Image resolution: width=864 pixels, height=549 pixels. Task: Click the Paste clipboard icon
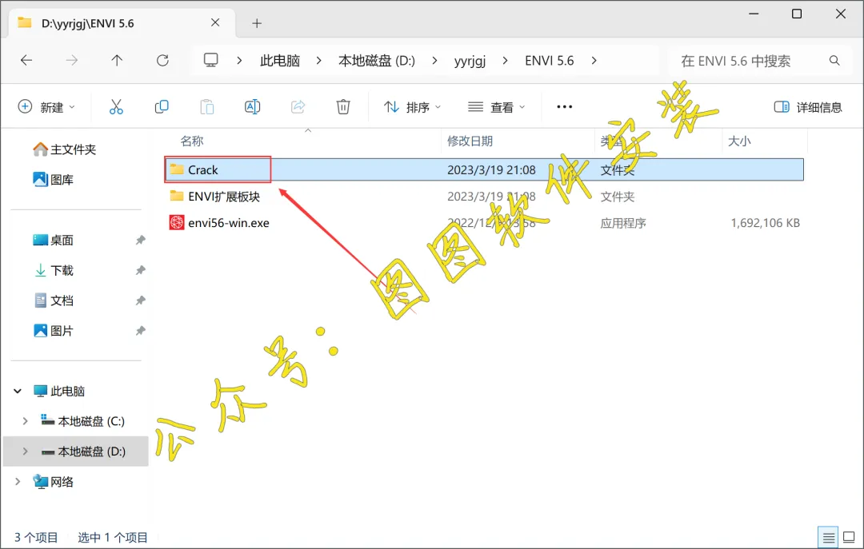(207, 107)
